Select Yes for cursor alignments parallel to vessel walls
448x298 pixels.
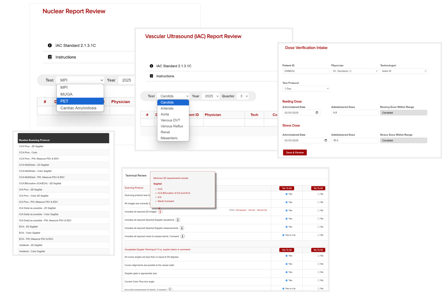click(x=286, y=264)
